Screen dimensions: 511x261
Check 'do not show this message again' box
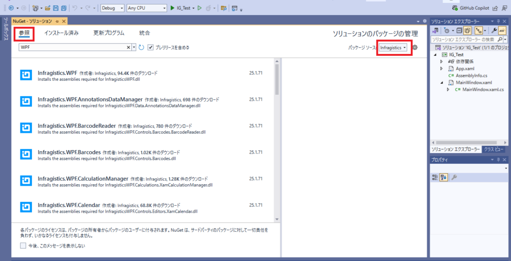[23, 246]
